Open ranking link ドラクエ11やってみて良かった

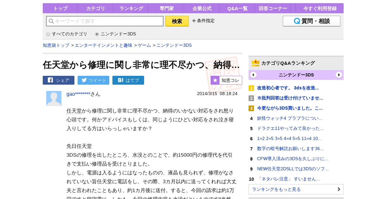click(x=290, y=129)
